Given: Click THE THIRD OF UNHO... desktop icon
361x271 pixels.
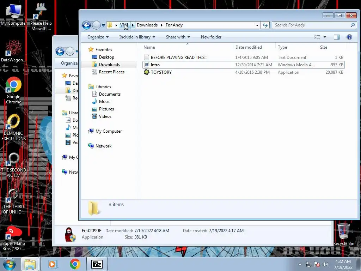Looking at the screenshot, I should click(x=13, y=201).
